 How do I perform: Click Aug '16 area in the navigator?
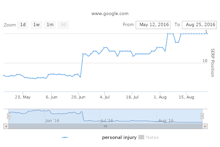[166, 121]
